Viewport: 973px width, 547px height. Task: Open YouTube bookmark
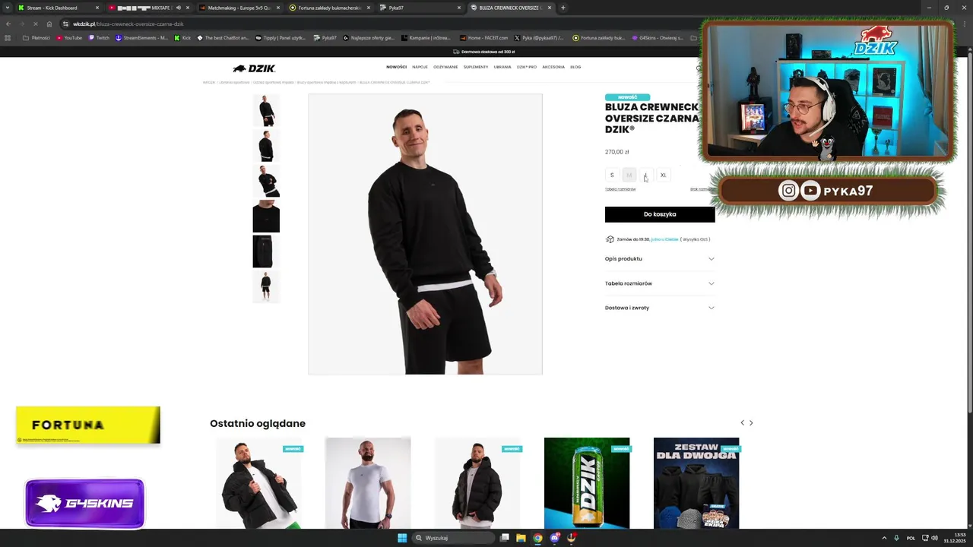coord(68,38)
